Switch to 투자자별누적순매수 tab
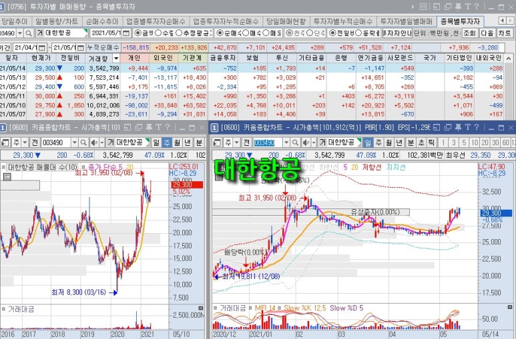This screenshot has width=516, height=339. click(x=342, y=22)
